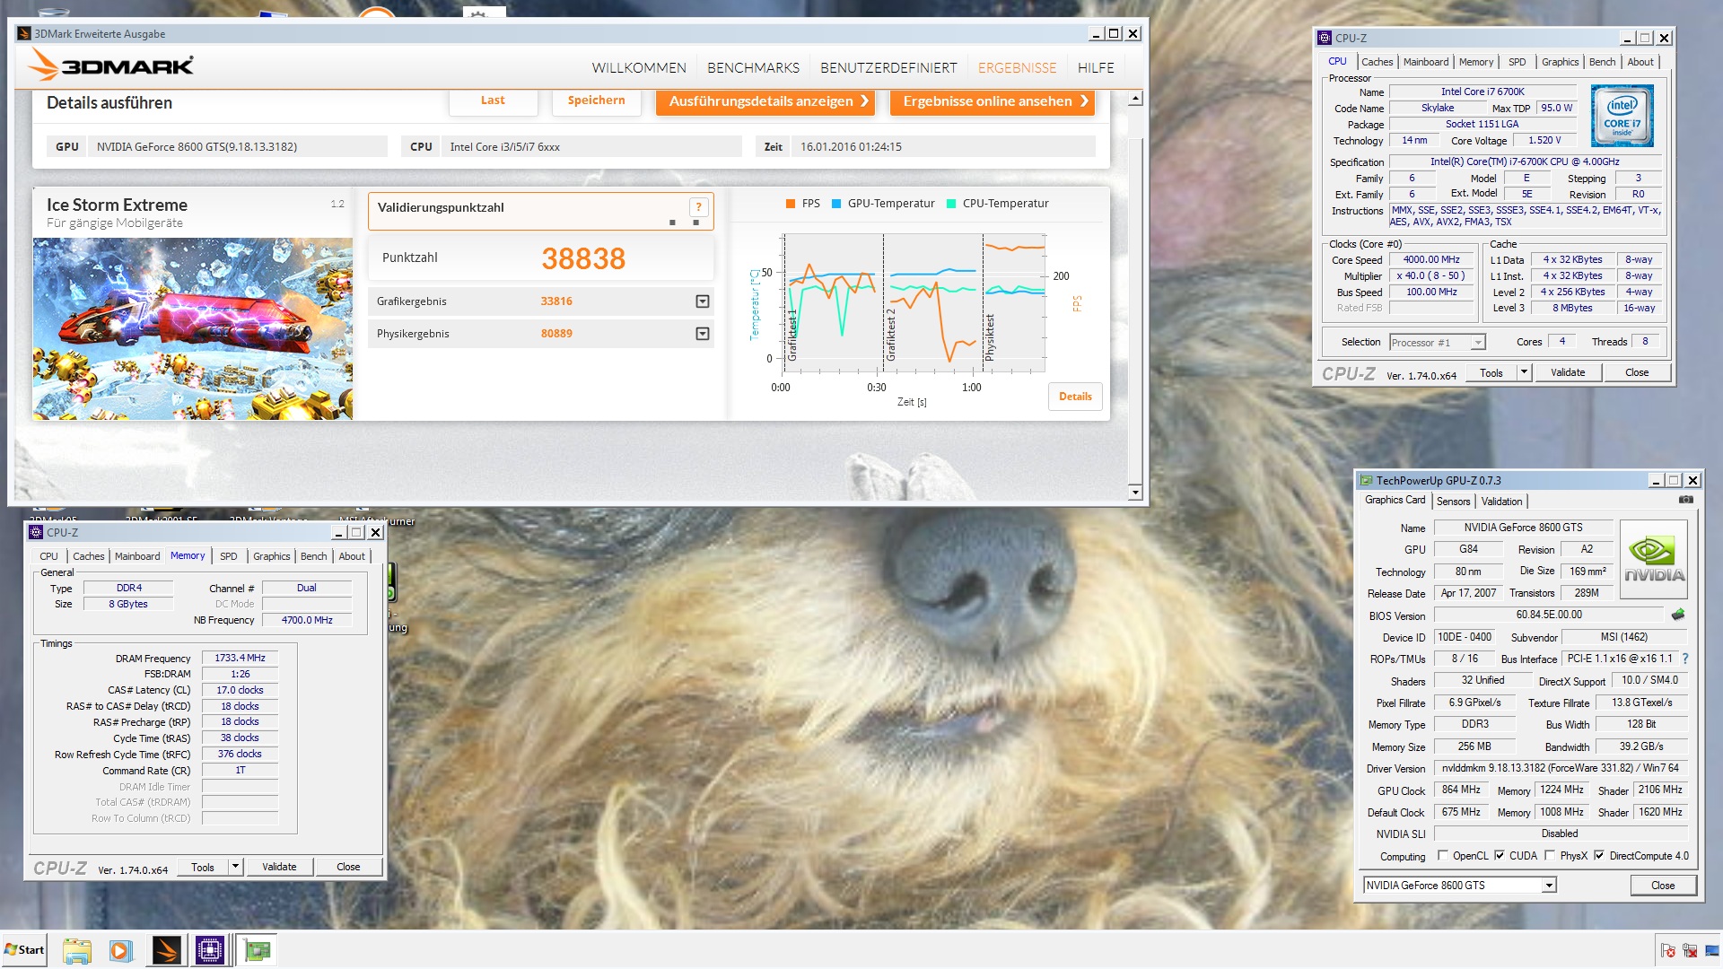Click Validate in top CPU-Z window
The height and width of the screenshot is (969, 1723).
coord(1567,372)
